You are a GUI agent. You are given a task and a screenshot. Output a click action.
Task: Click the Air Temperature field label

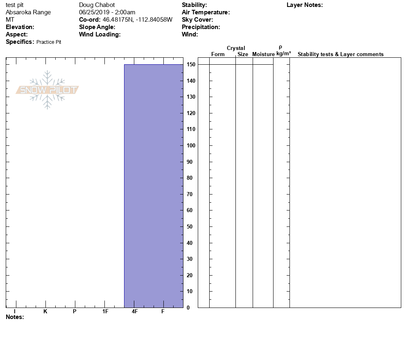tap(206, 12)
